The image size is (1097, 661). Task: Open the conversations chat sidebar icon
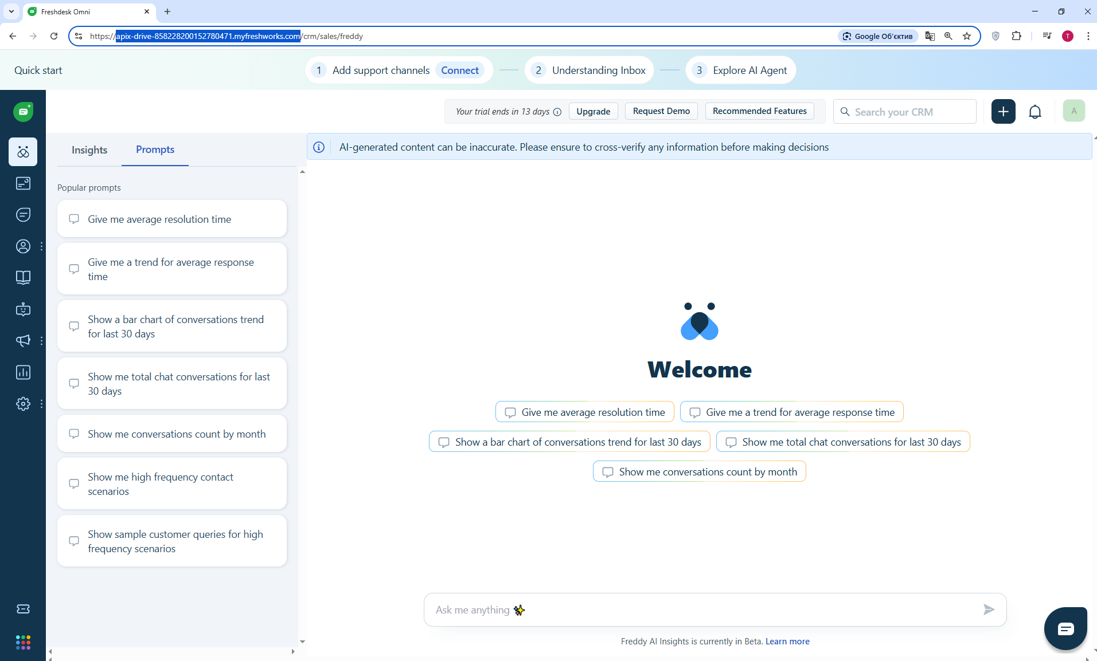pos(23,215)
